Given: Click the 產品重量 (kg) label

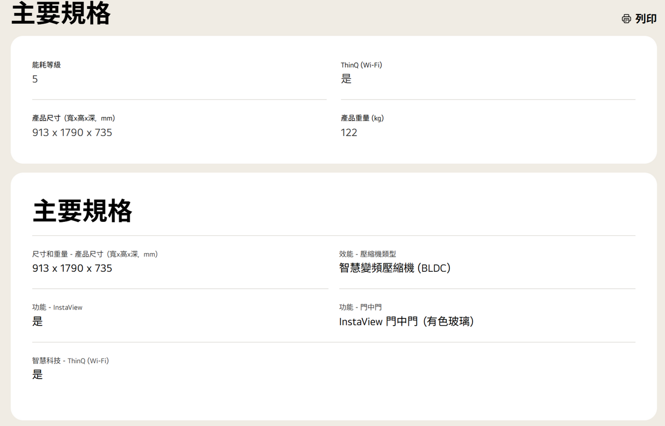Looking at the screenshot, I should pyautogui.click(x=362, y=118).
